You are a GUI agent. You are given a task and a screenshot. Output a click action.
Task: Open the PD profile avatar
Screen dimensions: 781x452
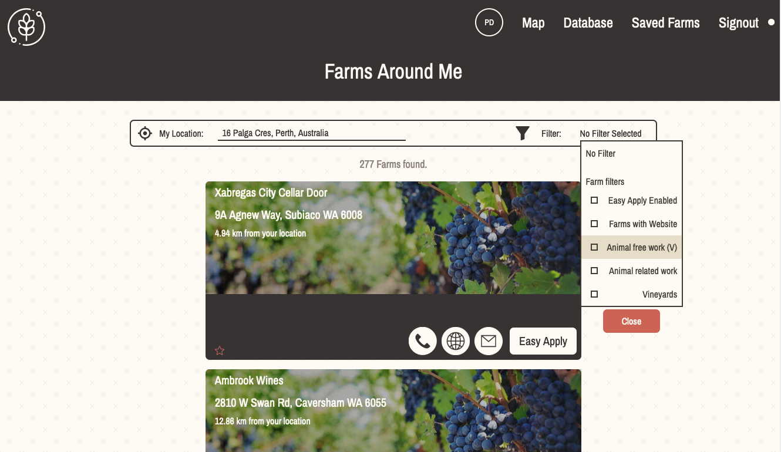point(489,23)
